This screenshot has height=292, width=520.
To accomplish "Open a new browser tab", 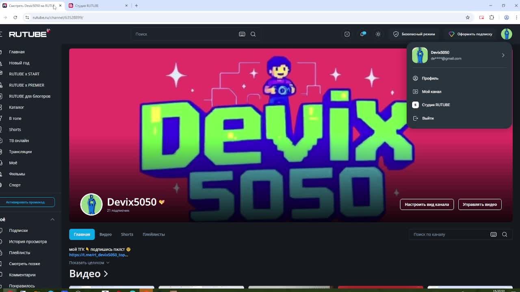I will [x=136, y=6].
